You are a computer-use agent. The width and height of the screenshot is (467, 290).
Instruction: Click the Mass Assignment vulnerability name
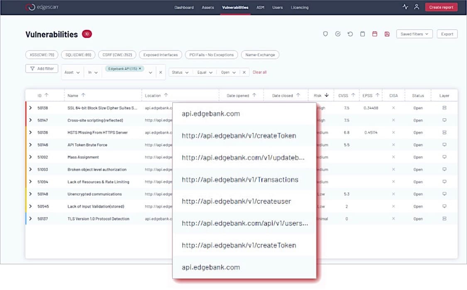(x=83, y=157)
